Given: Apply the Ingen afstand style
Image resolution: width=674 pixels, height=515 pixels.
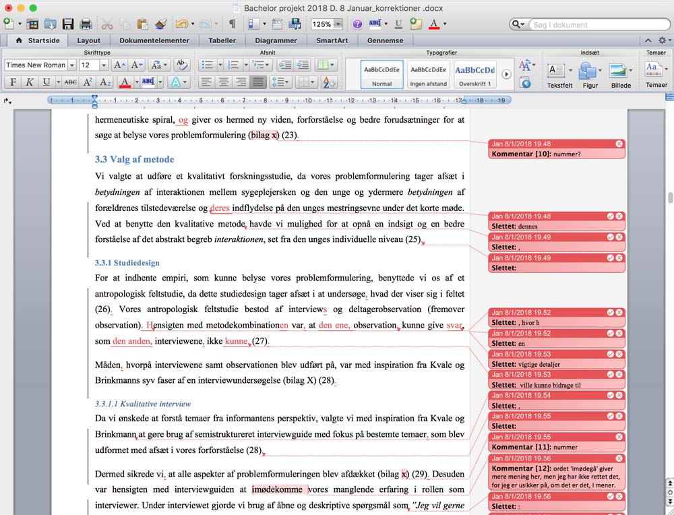Looking at the screenshot, I should tap(428, 74).
